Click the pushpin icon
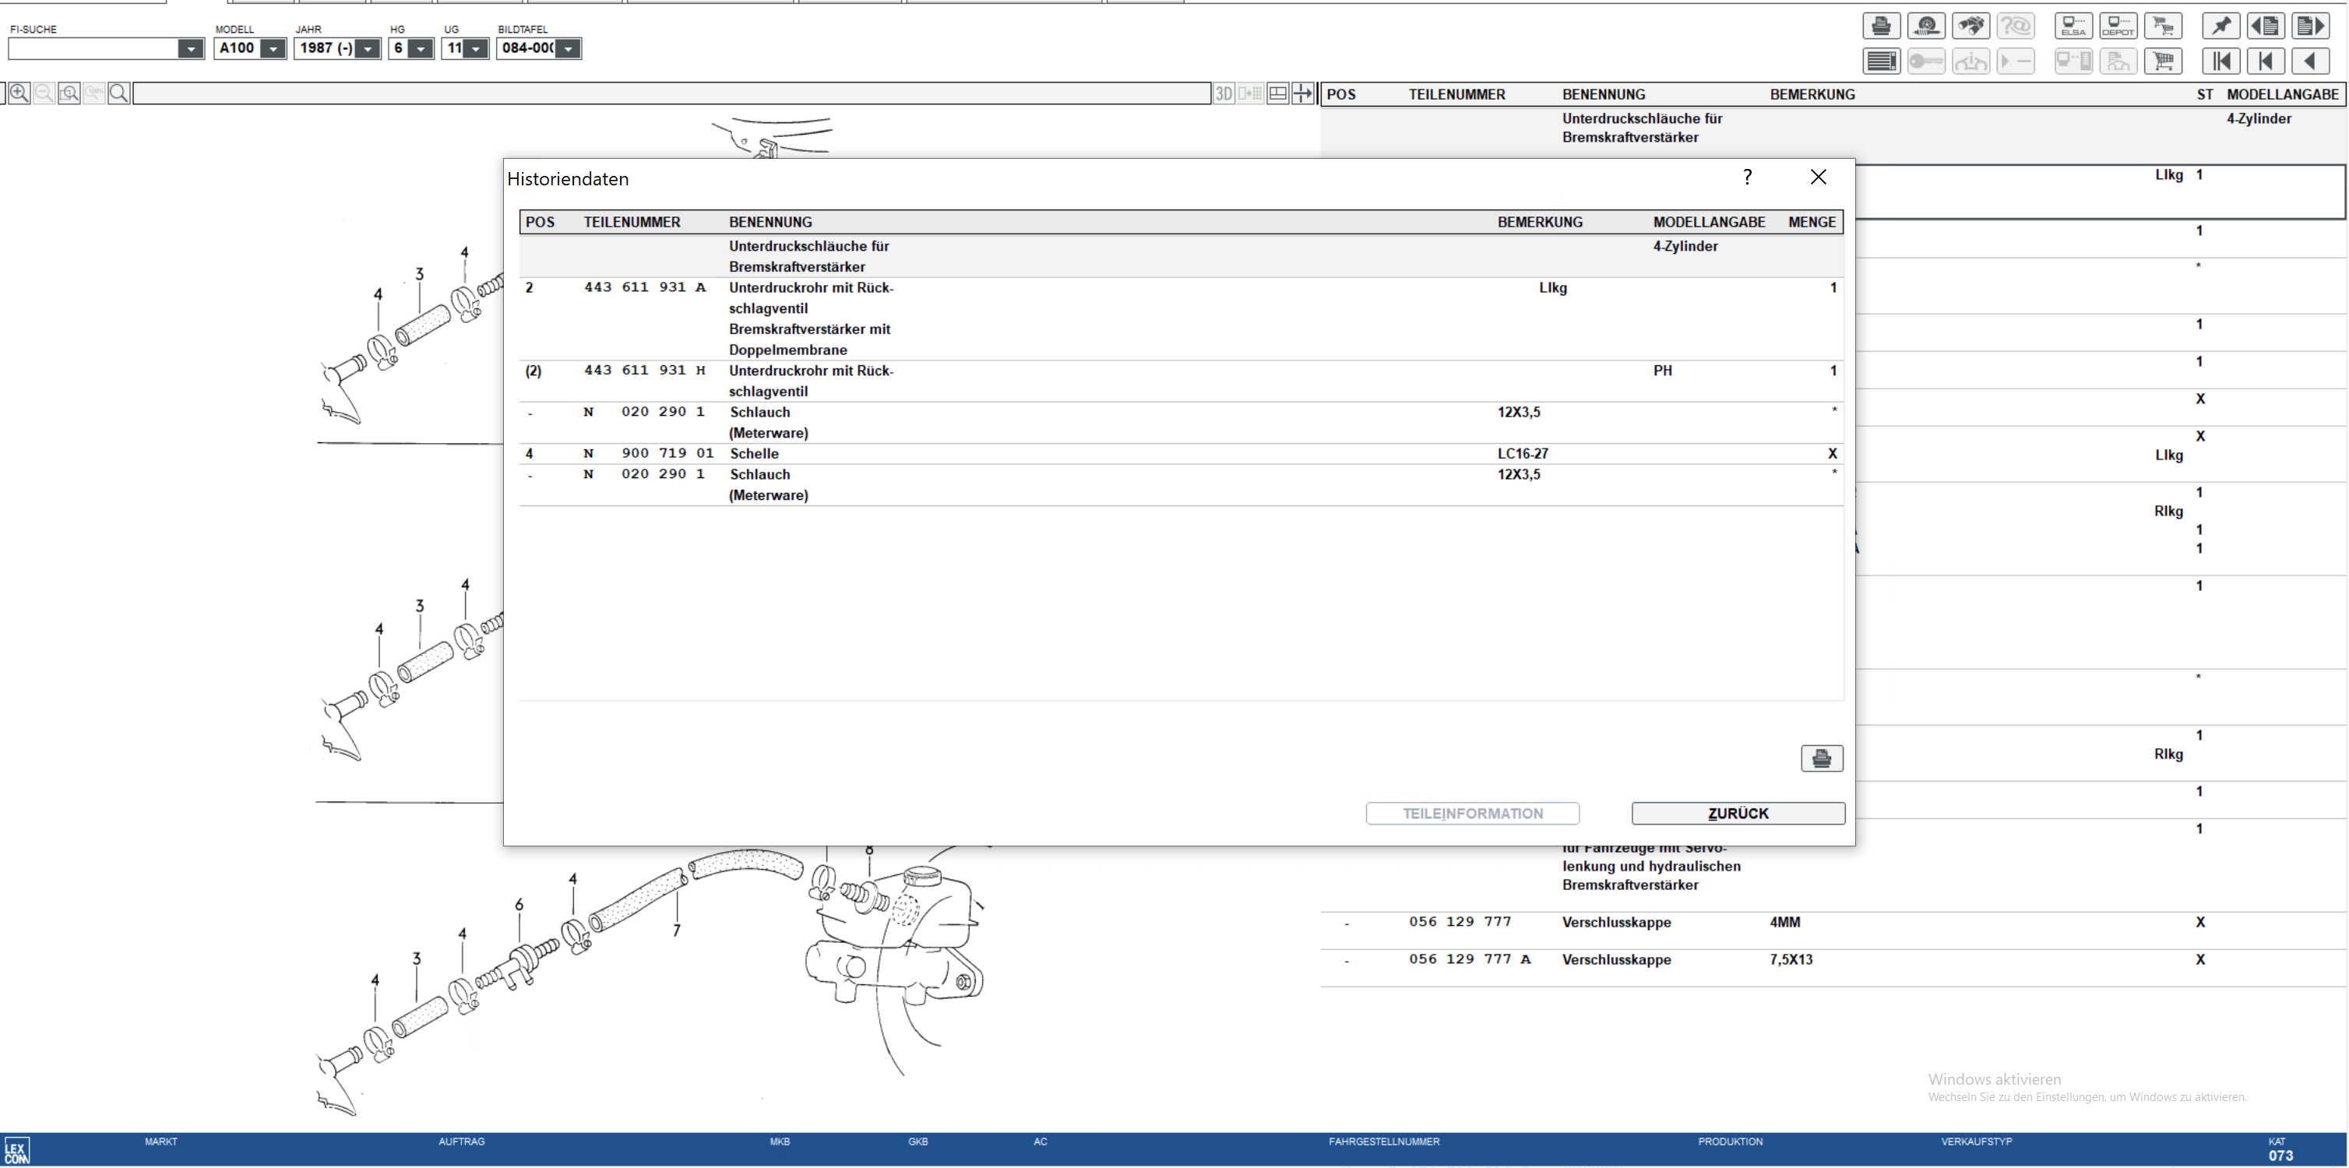The width and height of the screenshot is (2349, 1168). pyautogui.click(x=2220, y=26)
